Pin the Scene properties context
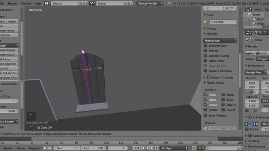This screenshot has width=269, height=151. (x=247, y=40)
